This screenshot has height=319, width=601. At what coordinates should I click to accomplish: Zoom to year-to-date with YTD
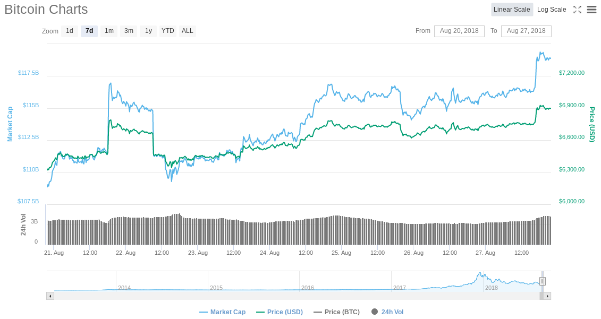pos(168,31)
